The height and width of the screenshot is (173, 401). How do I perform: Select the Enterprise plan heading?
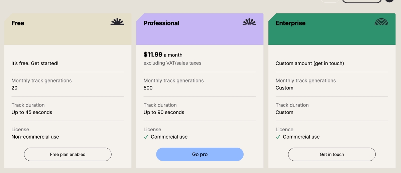tap(290, 23)
